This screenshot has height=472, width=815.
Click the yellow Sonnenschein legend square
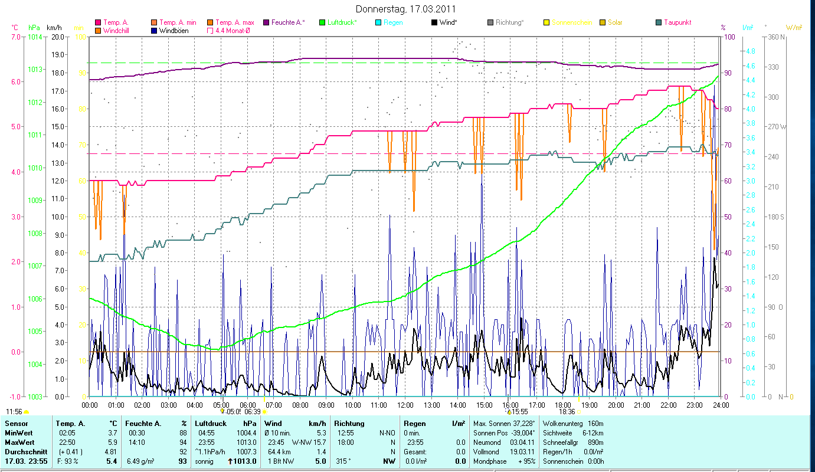click(x=546, y=22)
